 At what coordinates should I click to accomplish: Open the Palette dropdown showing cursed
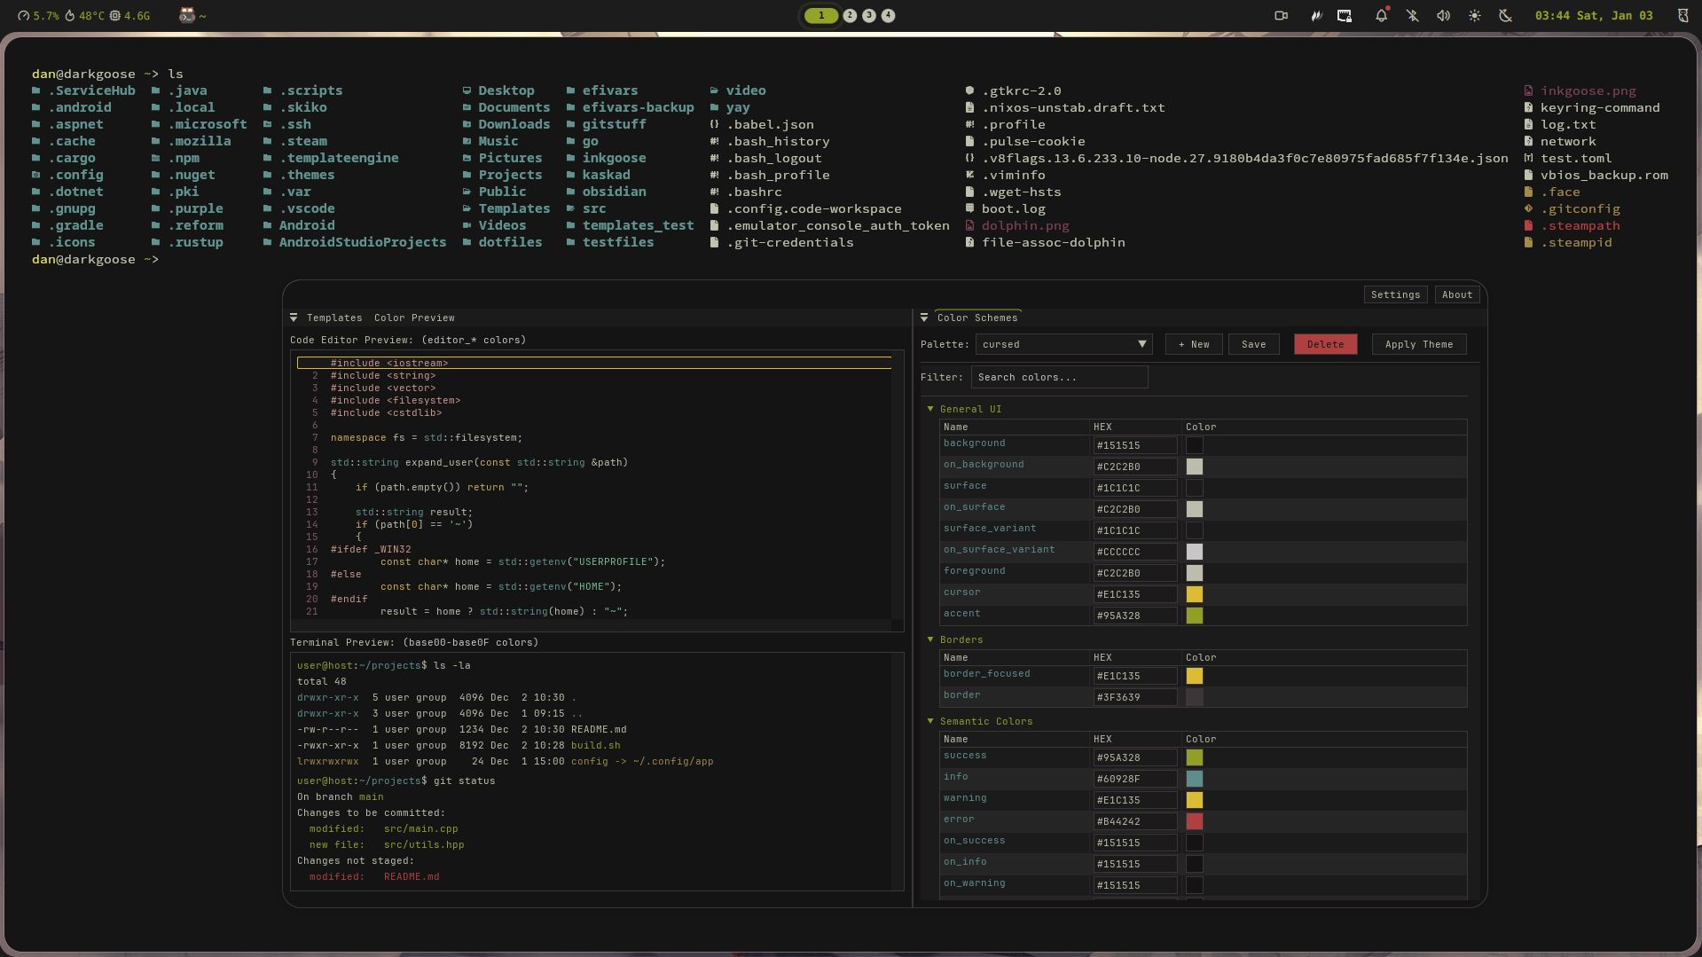(x=1063, y=344)
